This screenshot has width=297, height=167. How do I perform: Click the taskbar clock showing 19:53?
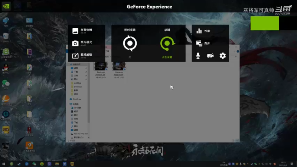[x=283, y=164]
